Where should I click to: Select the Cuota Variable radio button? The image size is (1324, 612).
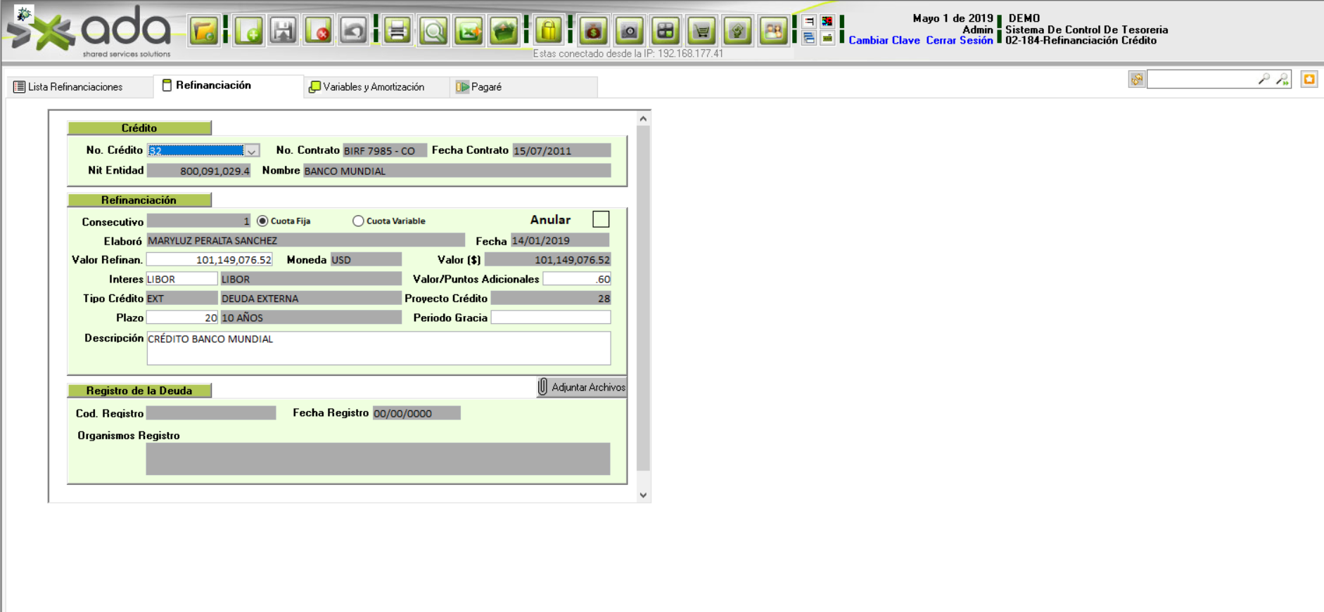358,221
